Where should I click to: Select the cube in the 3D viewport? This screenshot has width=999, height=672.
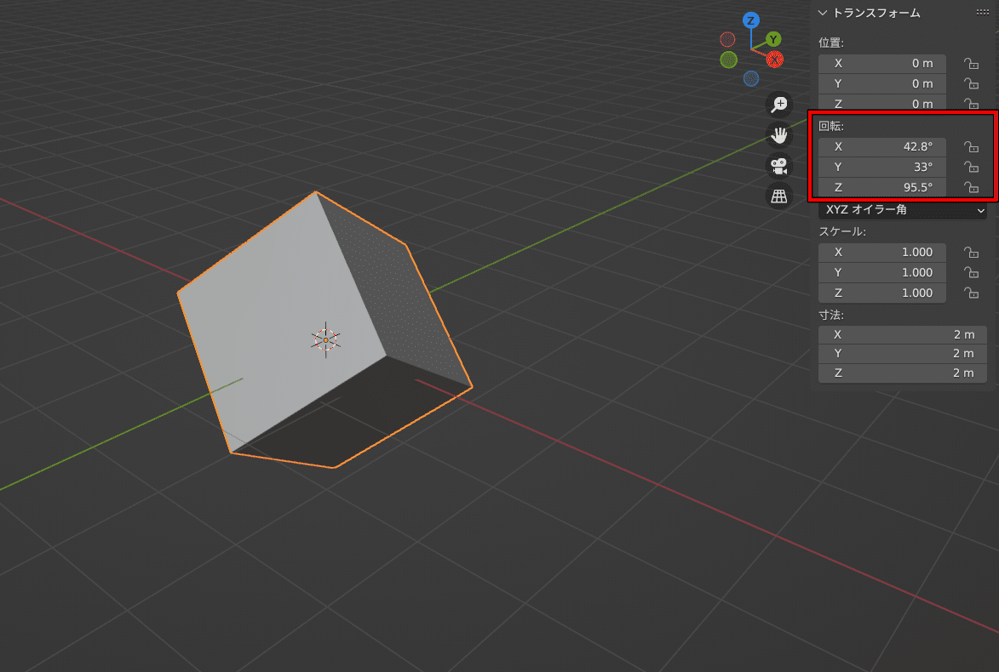[324, 332]
